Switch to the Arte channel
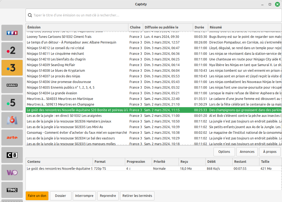This screenshot has width=282, height=202. click(x=12, y=138)
